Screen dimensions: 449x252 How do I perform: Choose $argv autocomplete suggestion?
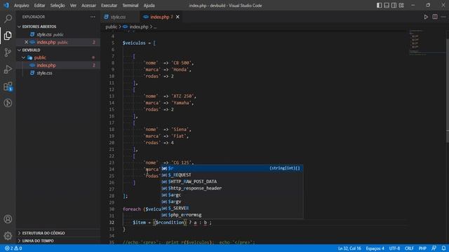[x=232, y=202]
